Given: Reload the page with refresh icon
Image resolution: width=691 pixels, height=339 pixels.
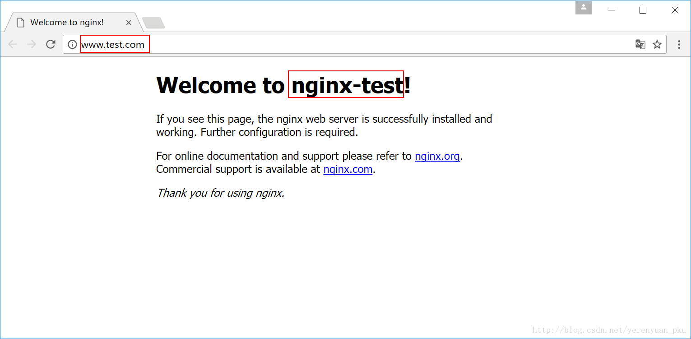Looking at the screenshot, I should [51, 44].
